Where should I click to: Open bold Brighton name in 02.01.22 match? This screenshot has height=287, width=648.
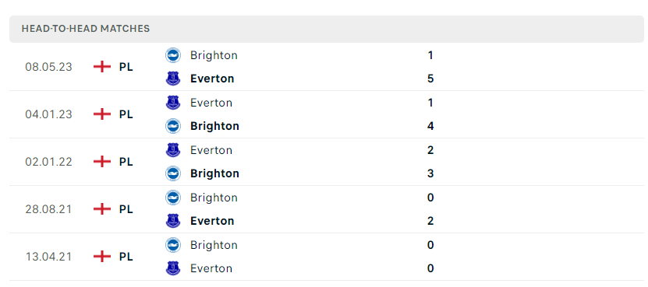[x=214, y=173]
